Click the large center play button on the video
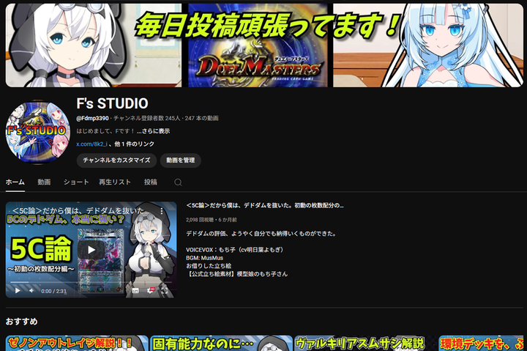Viewport: 527px width, 351px height. pos(91,250)
